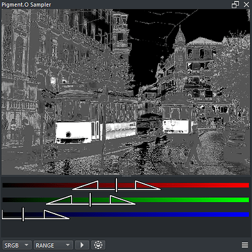The width and height of the screenshot is (252, 252).
Task: Open the hamburger options menu
Action: [x=245, y=245]
